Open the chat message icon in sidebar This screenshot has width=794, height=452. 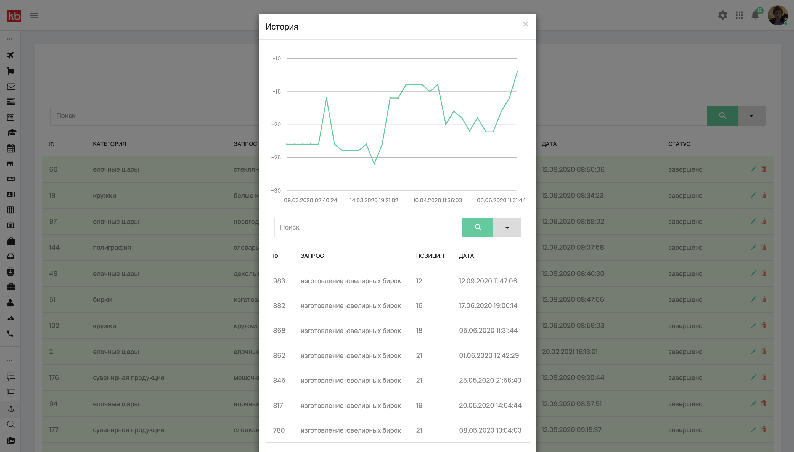tap(11, 377)
